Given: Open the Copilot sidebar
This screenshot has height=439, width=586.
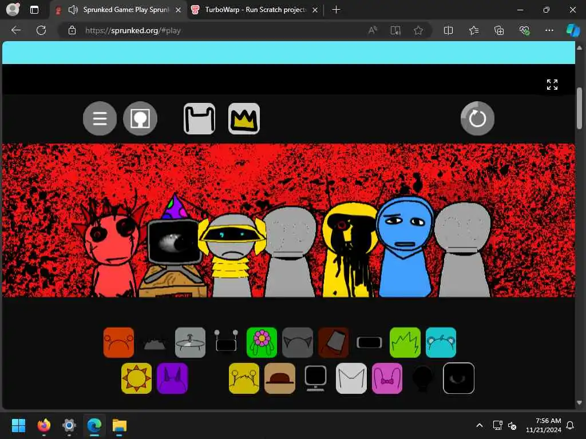Looking at the screenshot, I should 572,30.
